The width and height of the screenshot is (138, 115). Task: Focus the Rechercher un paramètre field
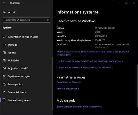(x=26, y=20)
